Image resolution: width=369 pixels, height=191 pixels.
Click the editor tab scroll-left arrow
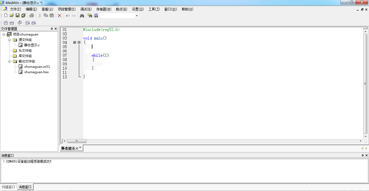coord(362,148)
